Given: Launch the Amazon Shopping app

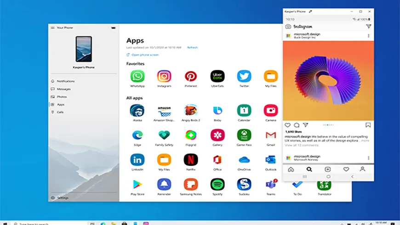Looking at the screenshot, I should (164, 111).
